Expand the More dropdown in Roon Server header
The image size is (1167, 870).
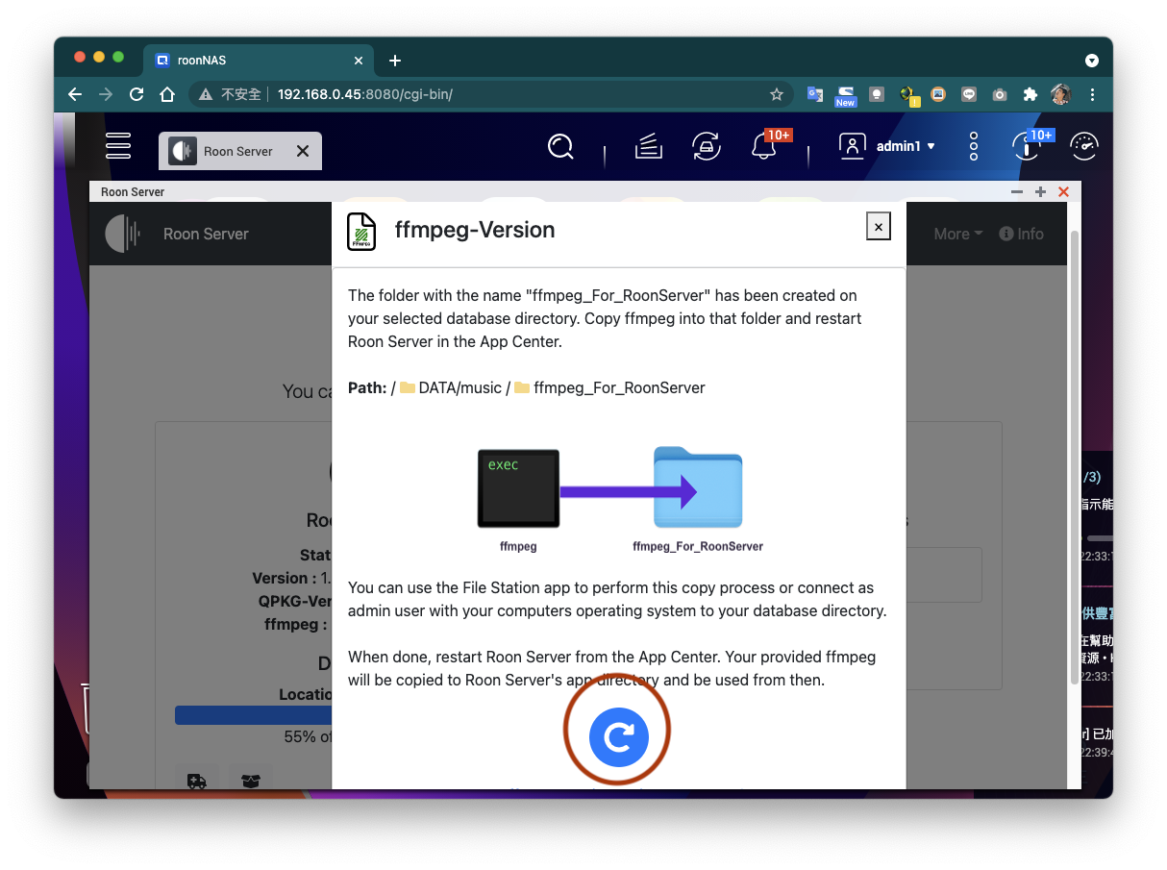[958, 234]
